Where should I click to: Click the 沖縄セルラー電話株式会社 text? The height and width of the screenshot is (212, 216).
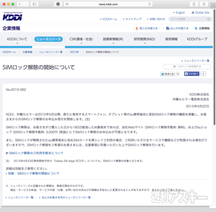coord(191,99)
